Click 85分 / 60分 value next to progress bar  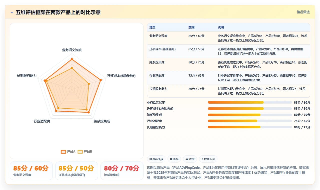coord(302,103)
